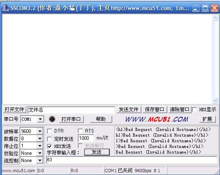Click the scroll up arrow in receive area

pos(215,18)
